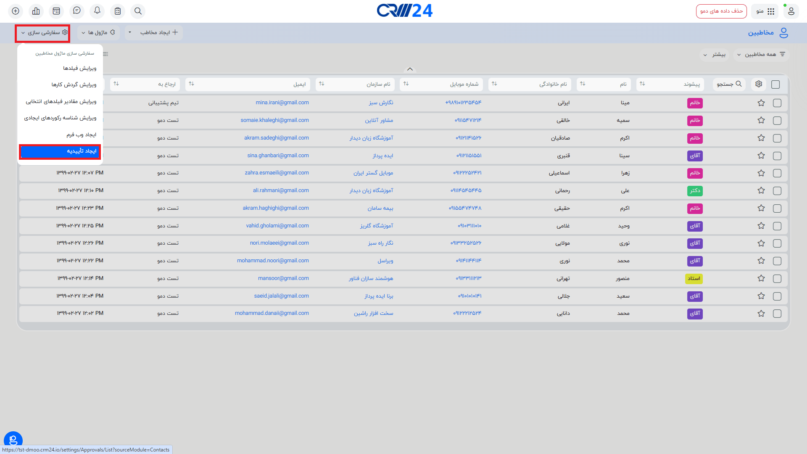
Task: Open the calendar icon in header
Action: coord(56,11)
